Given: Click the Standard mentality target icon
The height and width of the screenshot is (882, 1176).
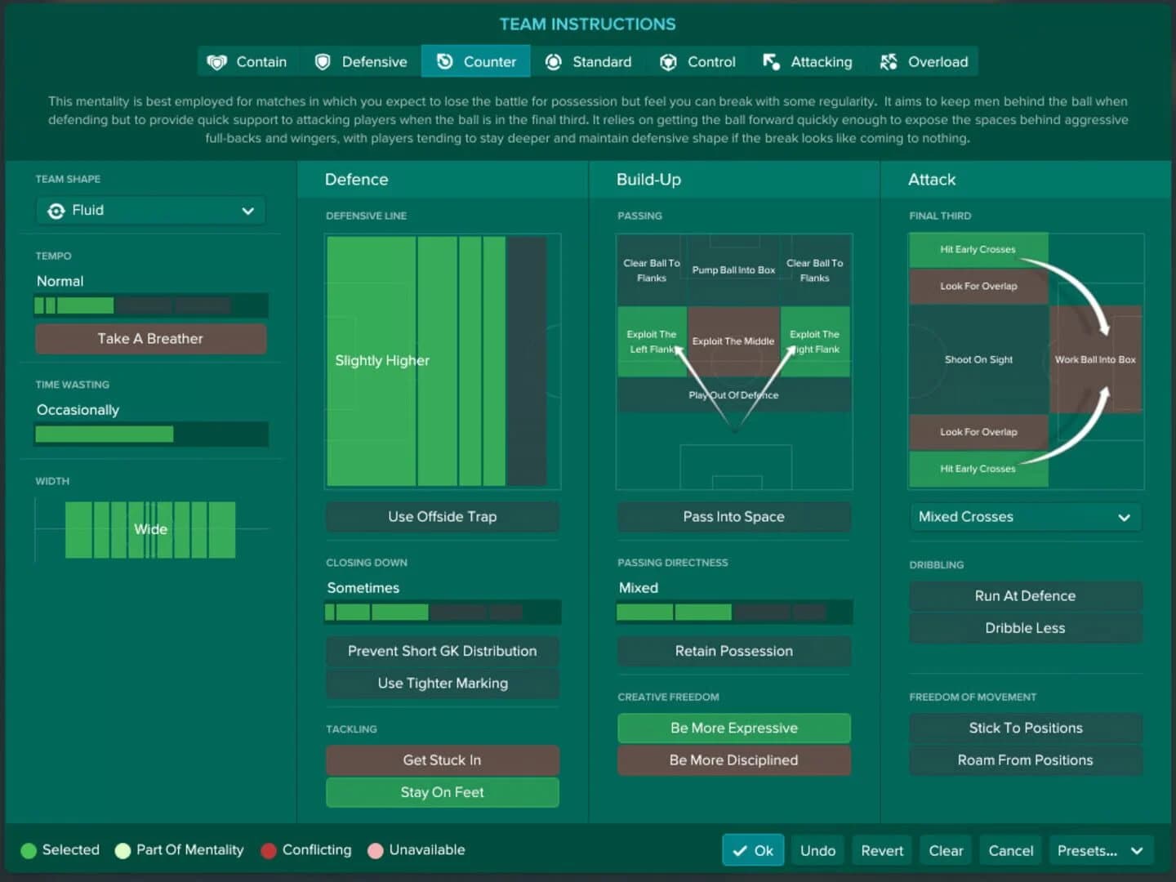Looking at the screenshot, I should 554,61.
